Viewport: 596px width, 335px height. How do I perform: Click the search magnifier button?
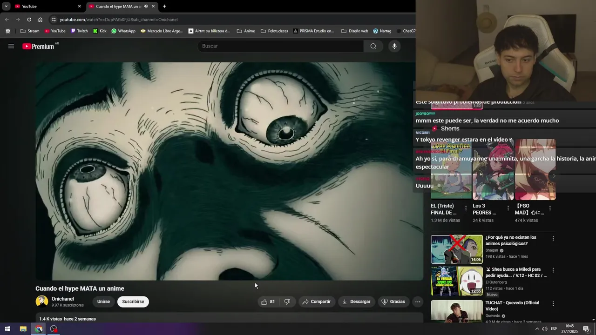pos(373,46)
